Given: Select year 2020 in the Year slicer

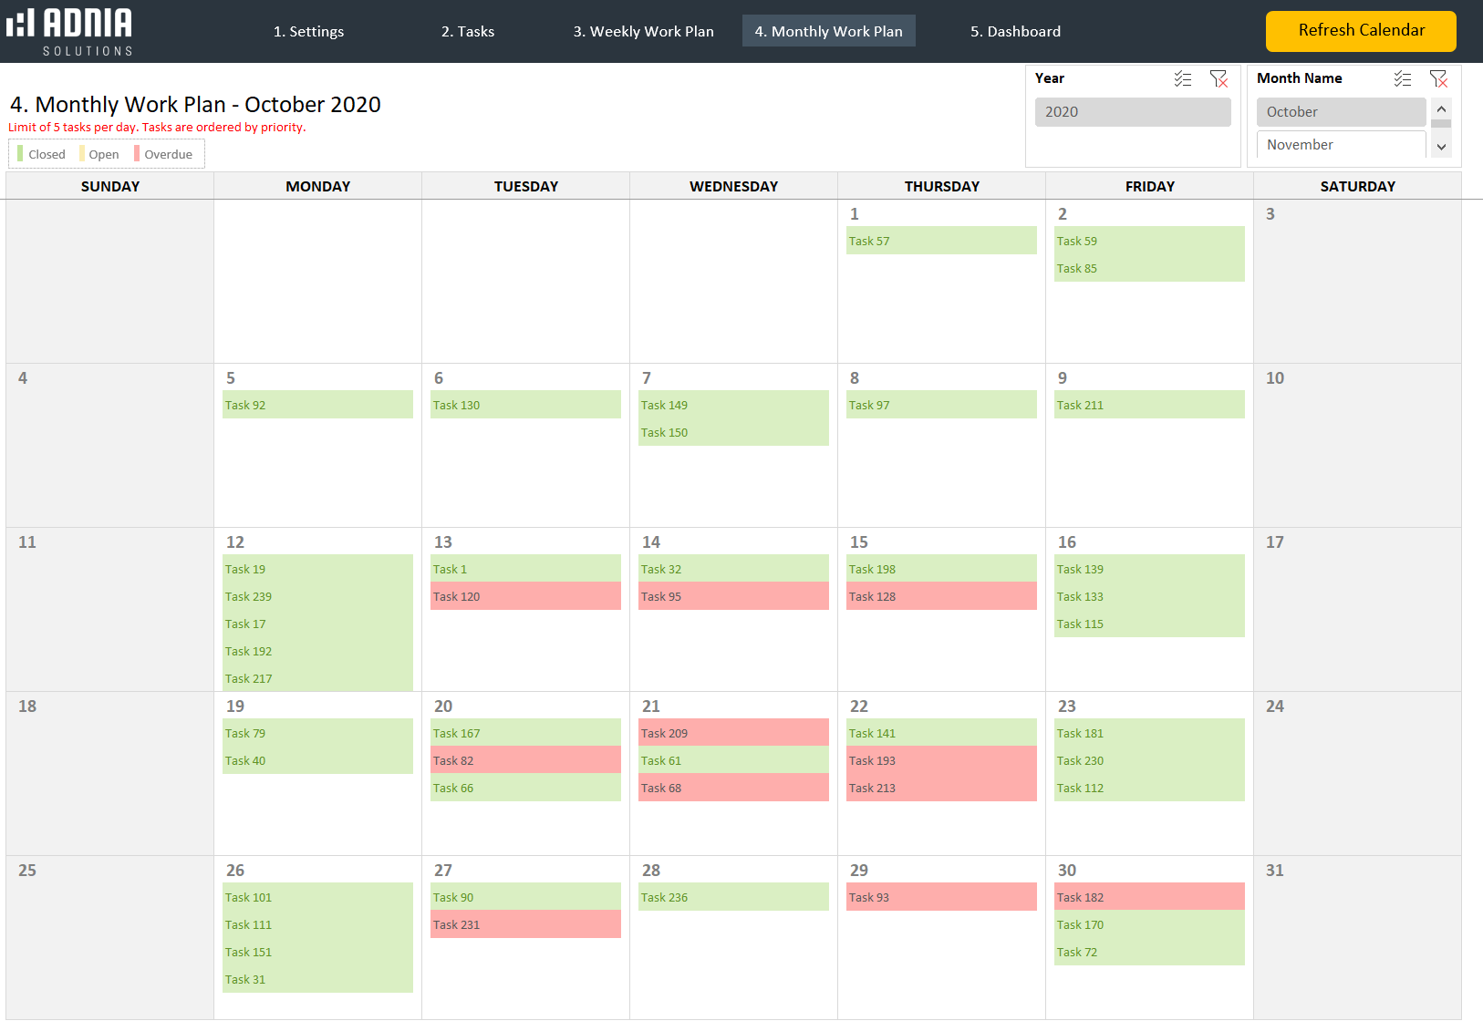Looking at the screenshot, I should (x=1132, y=112).
